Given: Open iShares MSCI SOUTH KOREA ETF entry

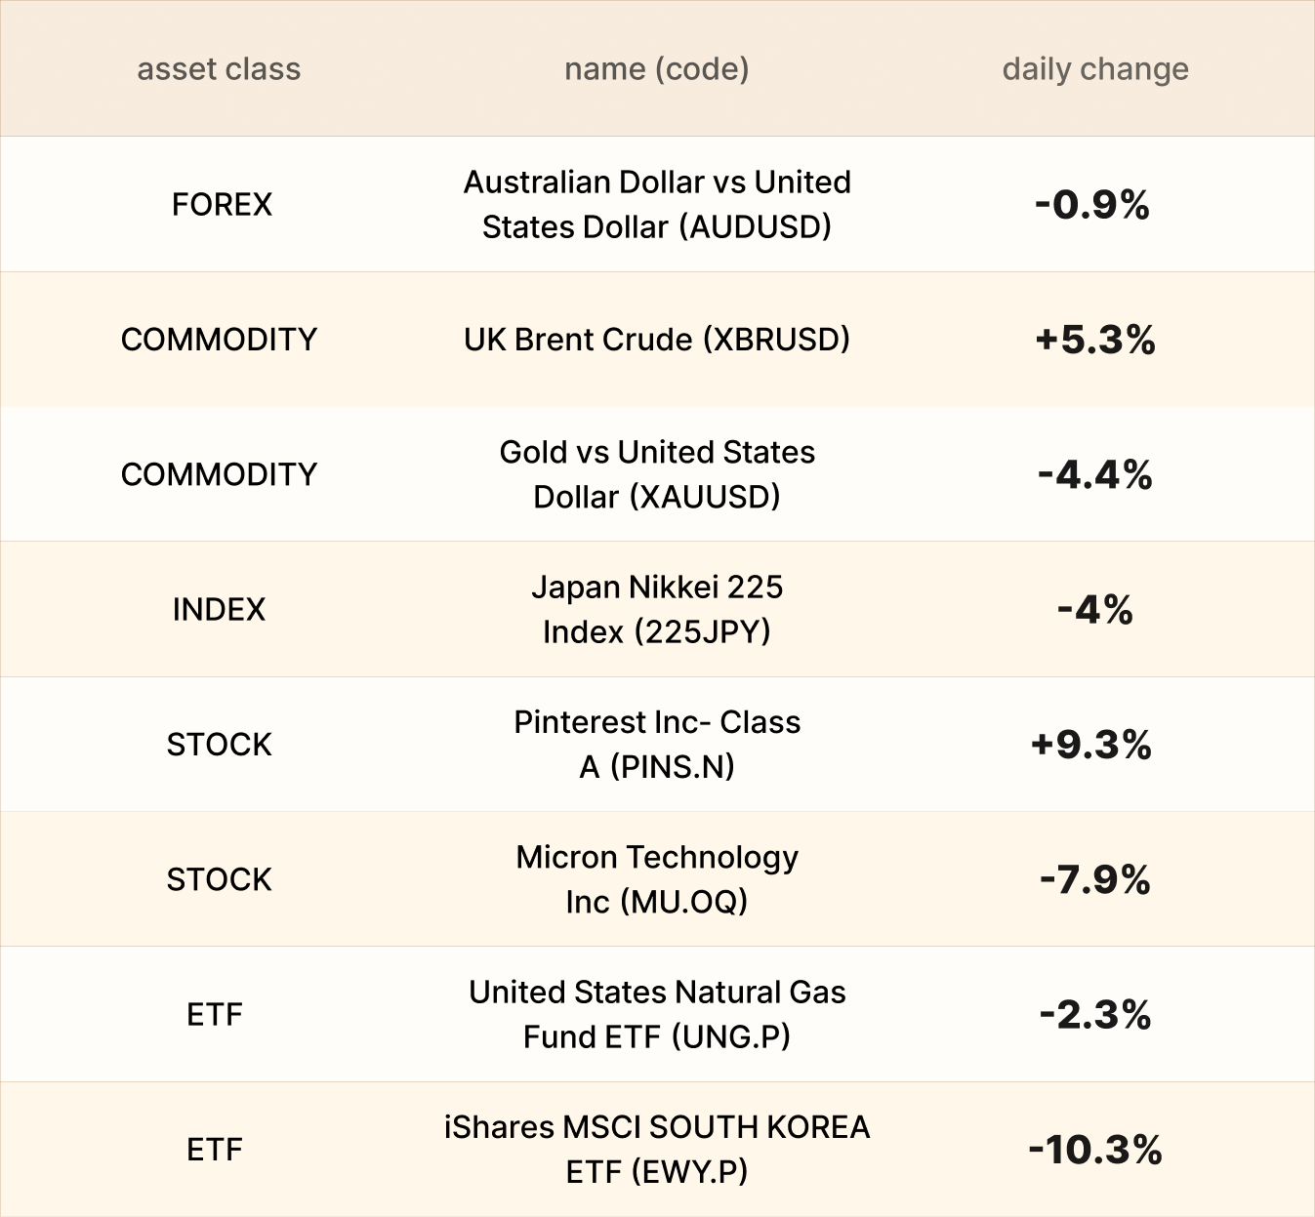Looking at the screenshot, I should [x=657, y=1149].
